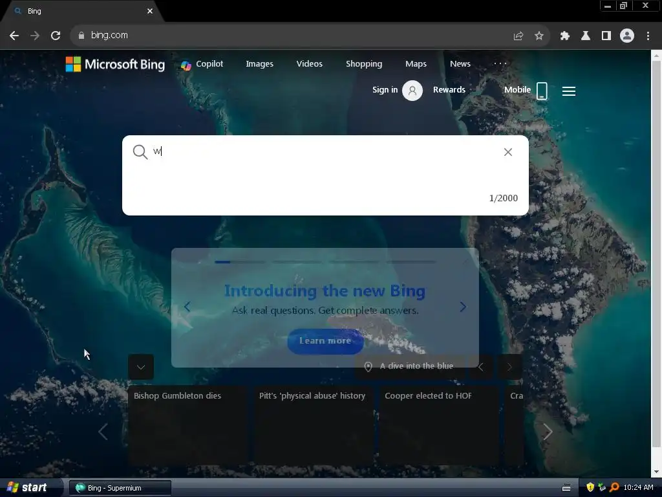Collapse the news feed chevron button
Viewport: 662px width, 497px height.
pos(141,367)
